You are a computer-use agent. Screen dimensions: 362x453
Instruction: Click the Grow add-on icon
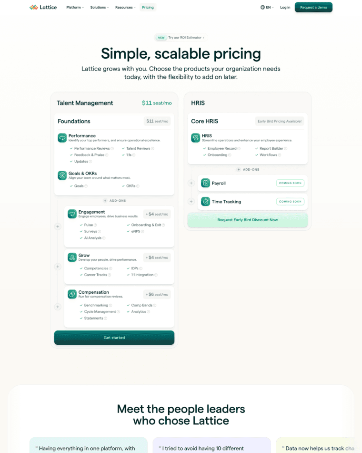tap(72, 257)
